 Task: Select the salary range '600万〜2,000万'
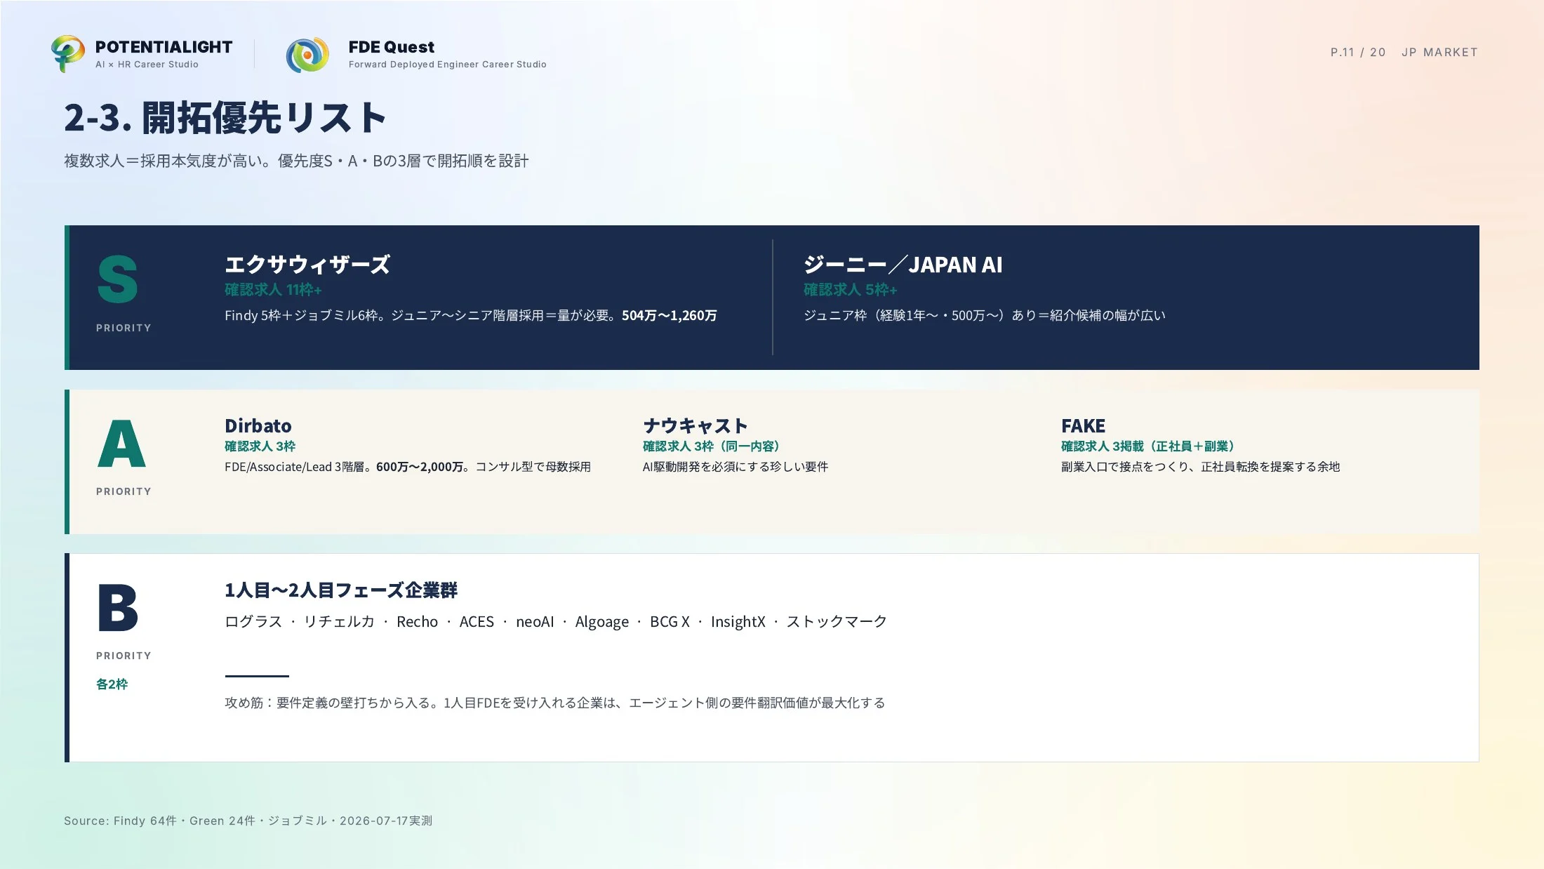tap(420, 467)
